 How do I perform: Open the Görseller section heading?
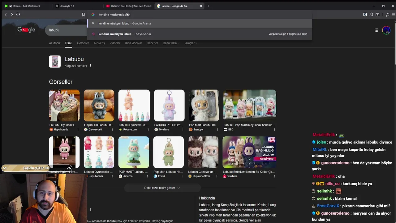[61, 82]
